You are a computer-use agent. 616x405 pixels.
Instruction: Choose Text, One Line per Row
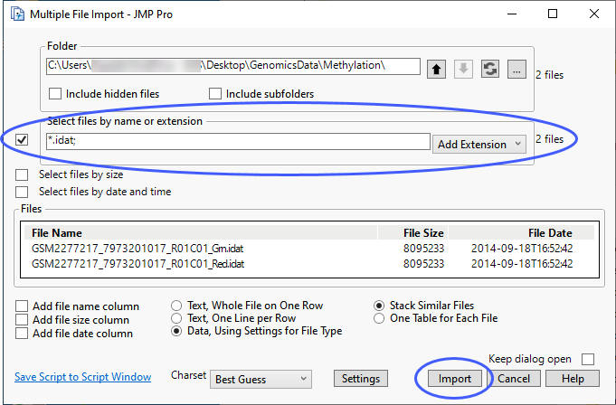pyautogui.click(x=177, y=318)
